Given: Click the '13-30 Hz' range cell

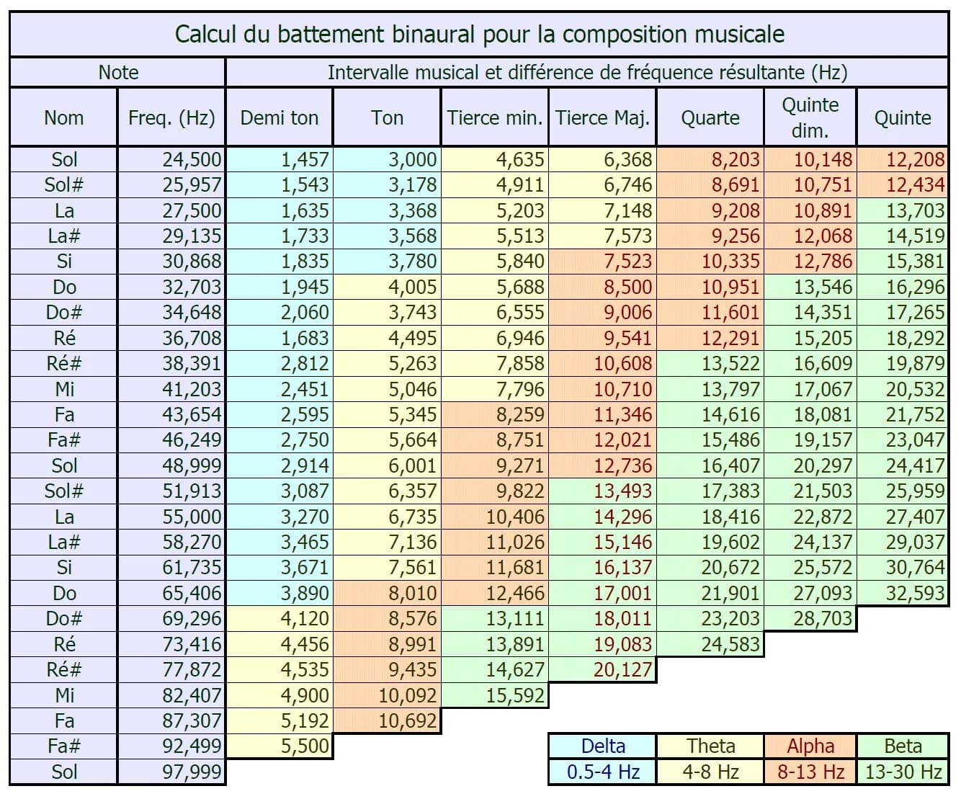Looking at the screenshot, I should coord(903,772).
